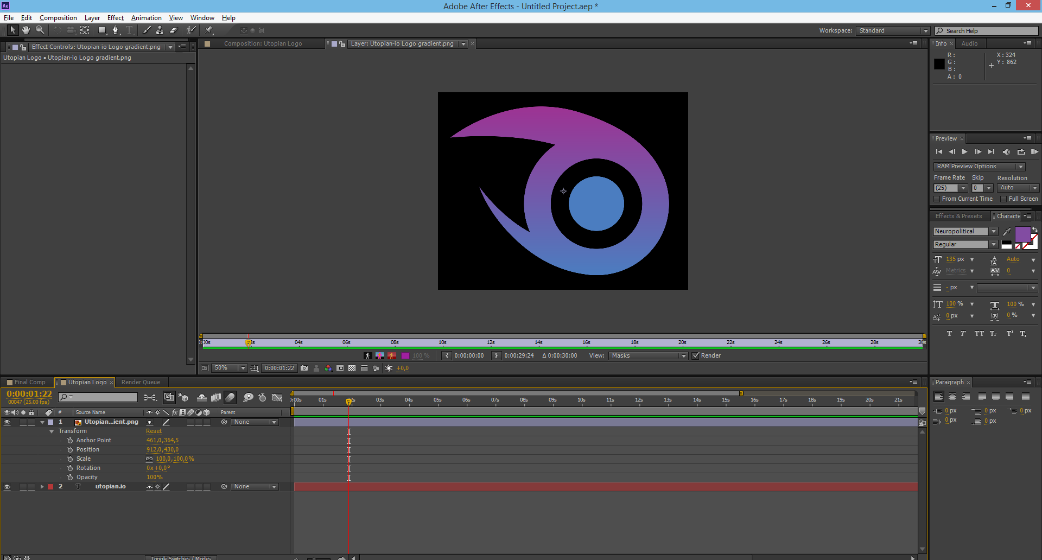Select the Roto Brush tool

191,30
